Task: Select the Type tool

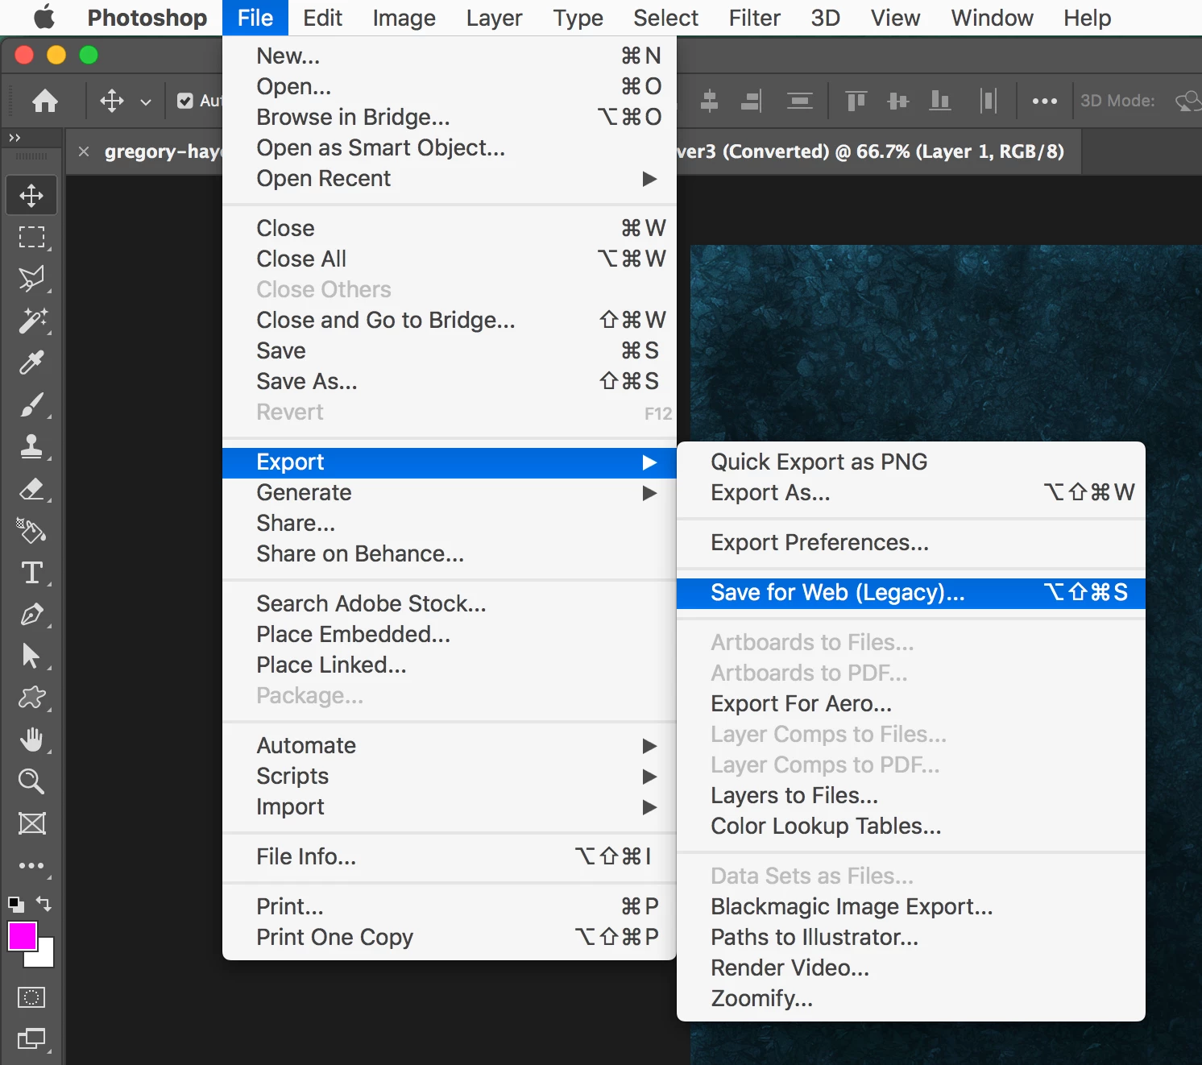Action: point(31,573)
